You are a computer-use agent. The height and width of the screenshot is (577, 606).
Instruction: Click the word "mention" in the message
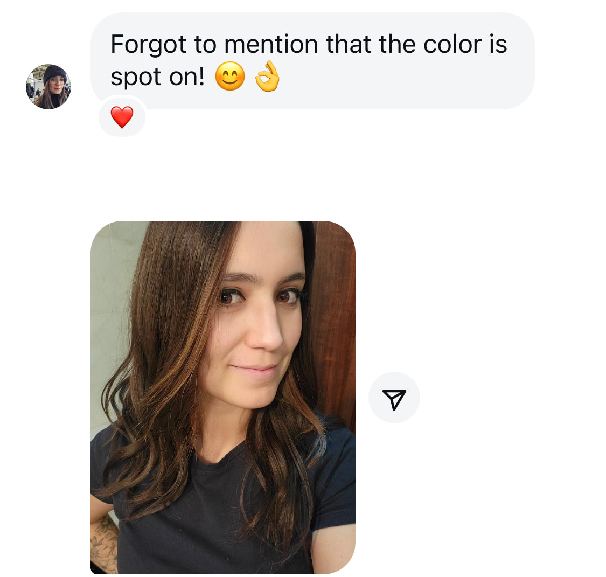coord(271,44)
